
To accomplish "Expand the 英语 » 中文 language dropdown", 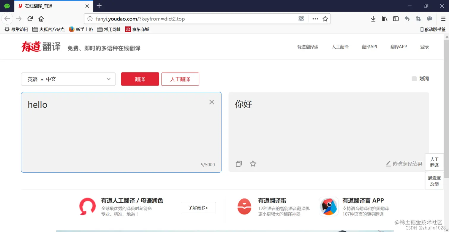I will [x=68, y=79].
